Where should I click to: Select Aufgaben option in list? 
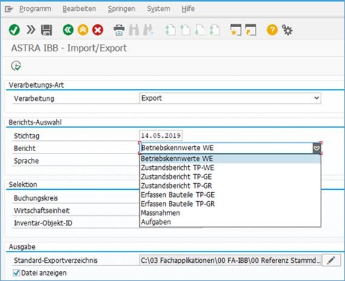[230, 222]
